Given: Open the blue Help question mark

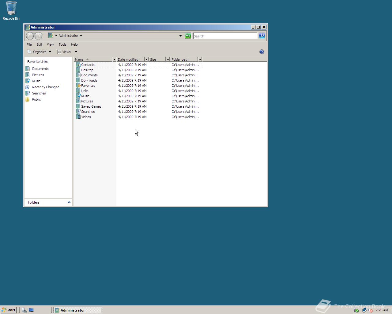Looking at the screenshot, I should tap(262, 52).
